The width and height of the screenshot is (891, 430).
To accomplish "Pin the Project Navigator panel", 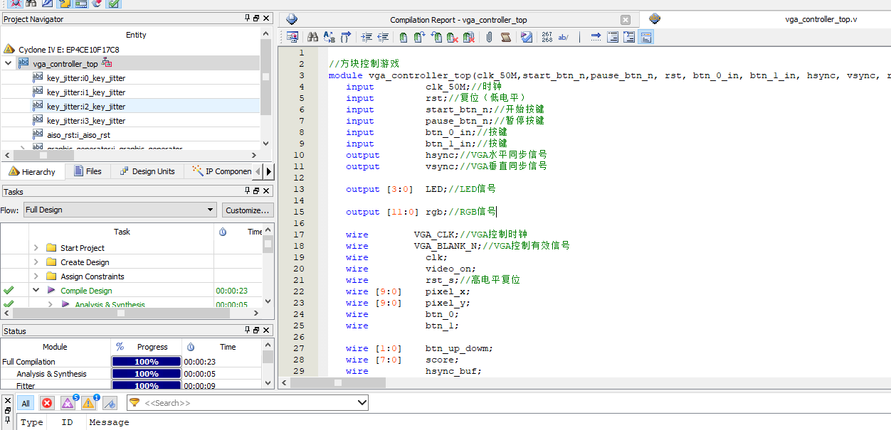I will point(248,18).
